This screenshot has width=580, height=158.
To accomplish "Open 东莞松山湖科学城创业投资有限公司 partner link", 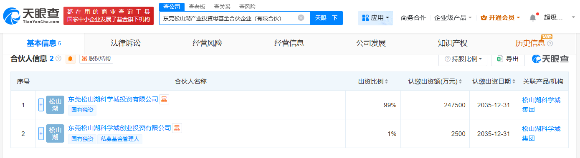I will [120, 128].
